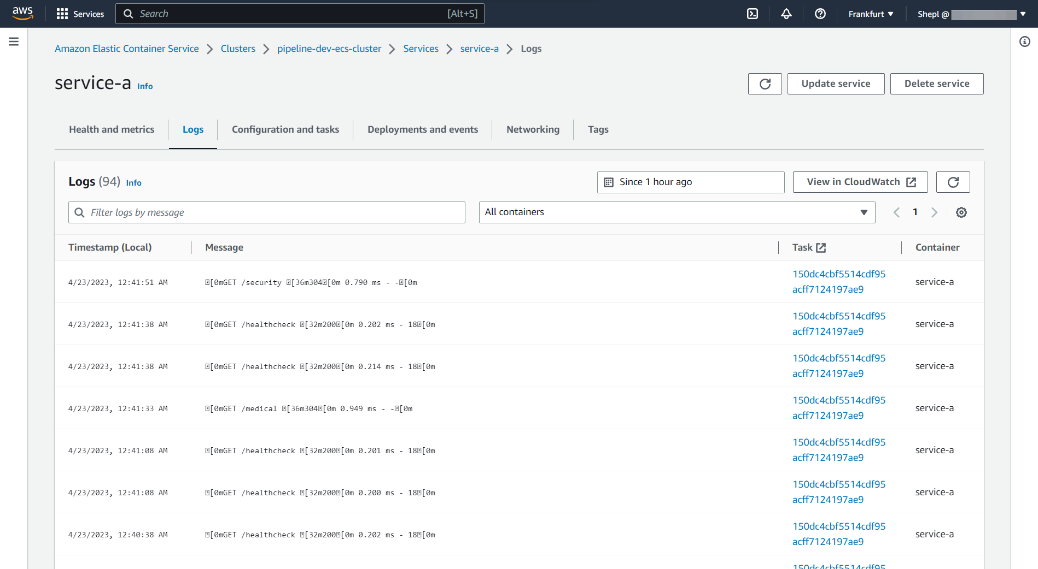
Task: Open the Tags tab
Action: [x=598, y=129]
